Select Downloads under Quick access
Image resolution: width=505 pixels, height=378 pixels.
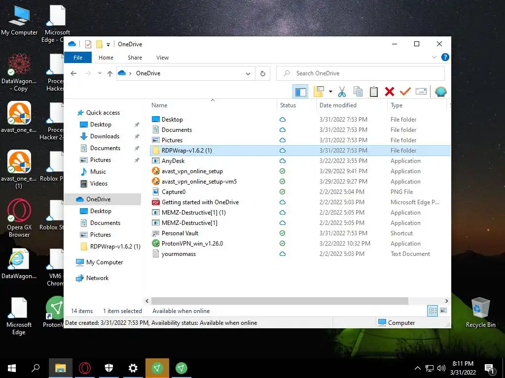pos(105,136)
